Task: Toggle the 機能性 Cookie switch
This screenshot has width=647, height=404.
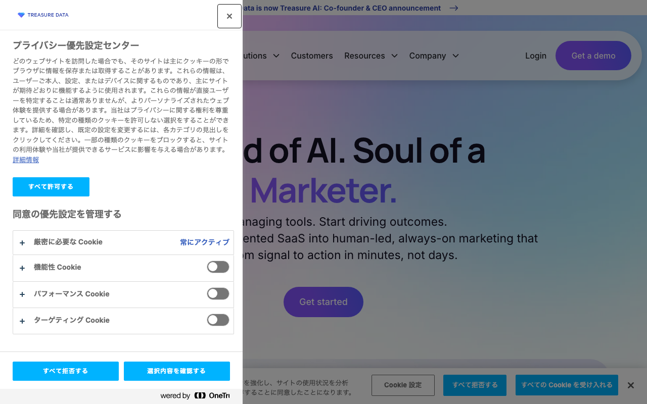Action: 218,267
